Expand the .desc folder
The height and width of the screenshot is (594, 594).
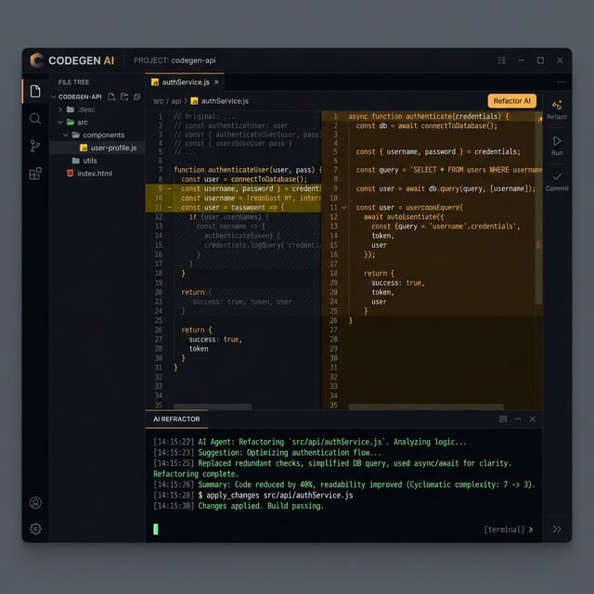pyautogui.click(x=60, y=110)
